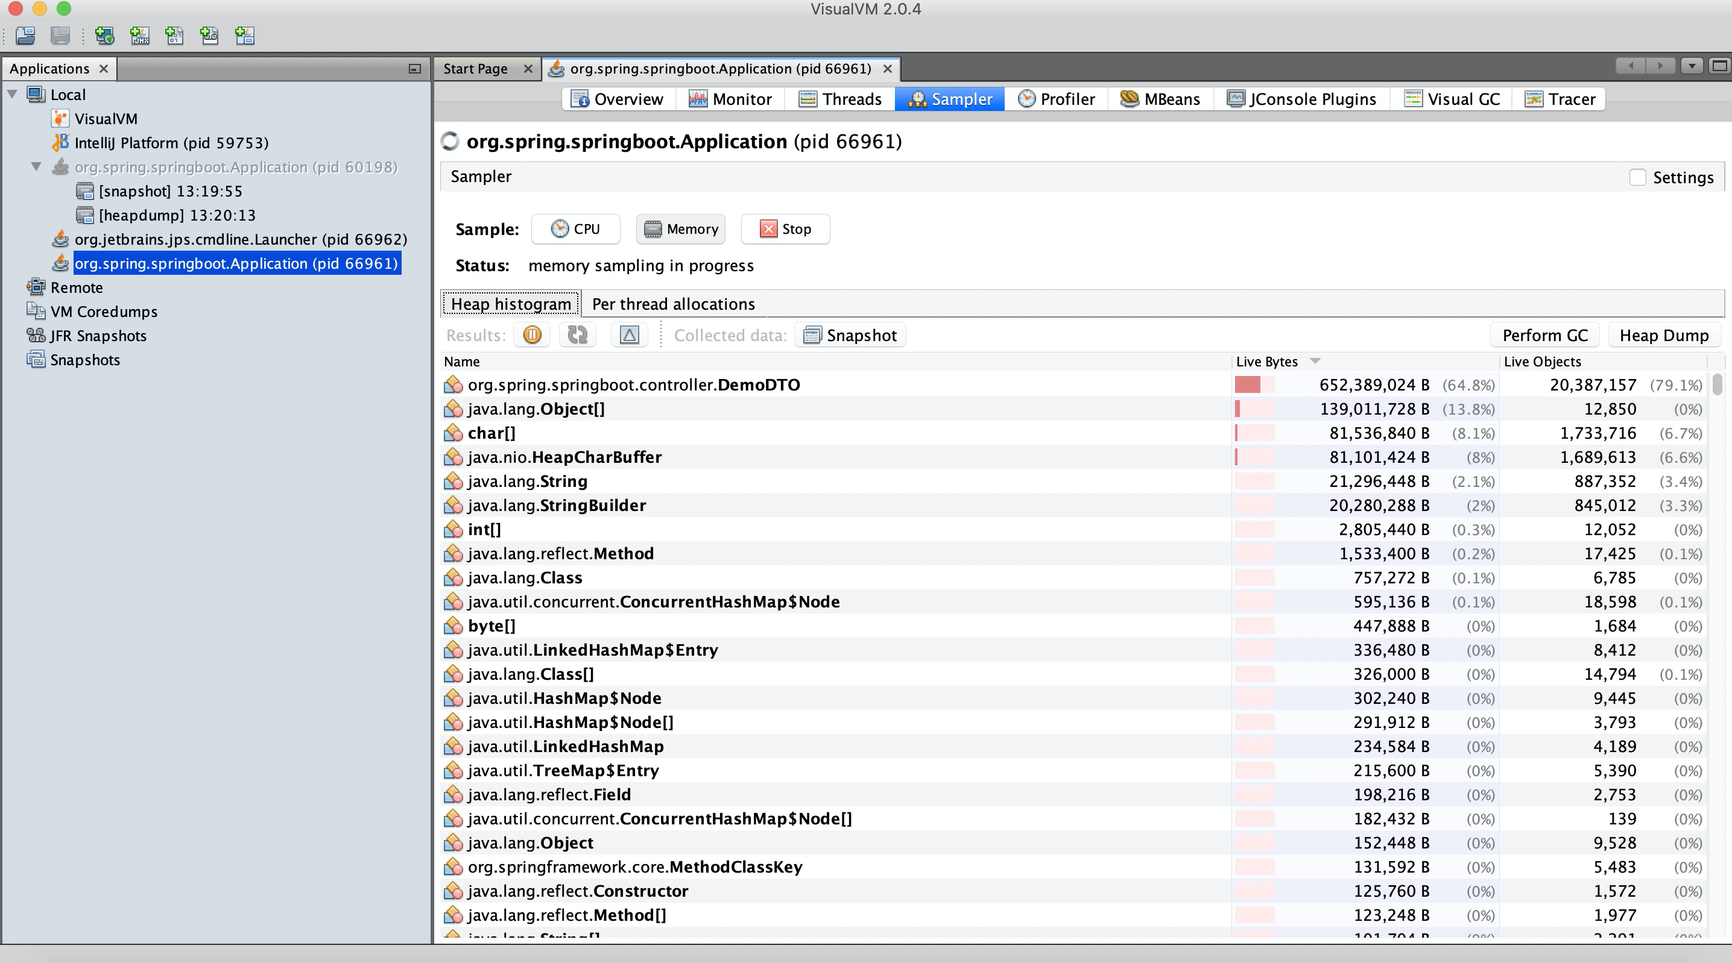This screenshot has height=963, width=1732.
Task: Click the class icon beside DemoDTO
Action: tap(453, 384)
